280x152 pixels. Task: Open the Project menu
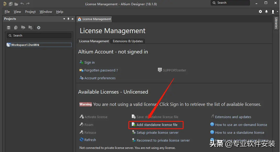click(x=30, y=12)
